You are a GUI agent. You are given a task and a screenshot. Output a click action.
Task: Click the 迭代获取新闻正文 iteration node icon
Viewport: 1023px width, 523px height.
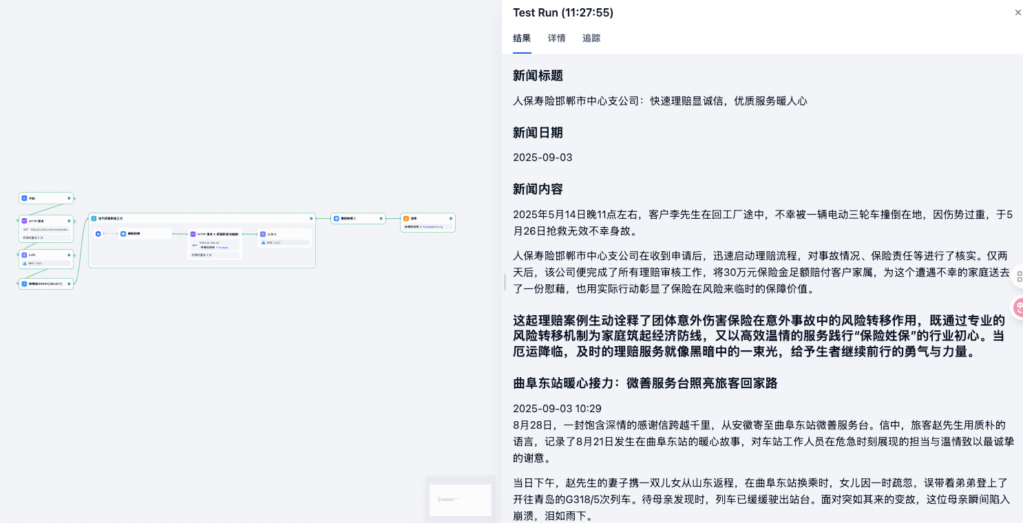(x=94, y=218)
